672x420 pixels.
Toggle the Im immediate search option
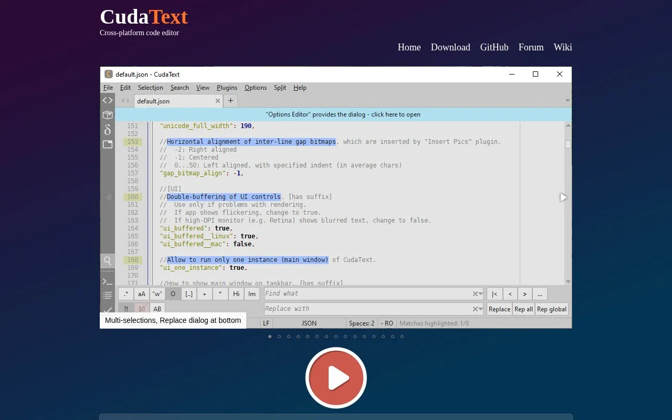[252, 294]
